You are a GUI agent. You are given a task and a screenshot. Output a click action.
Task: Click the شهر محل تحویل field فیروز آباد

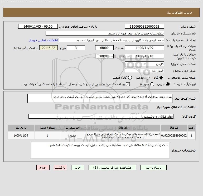click(x=144, y=71)
